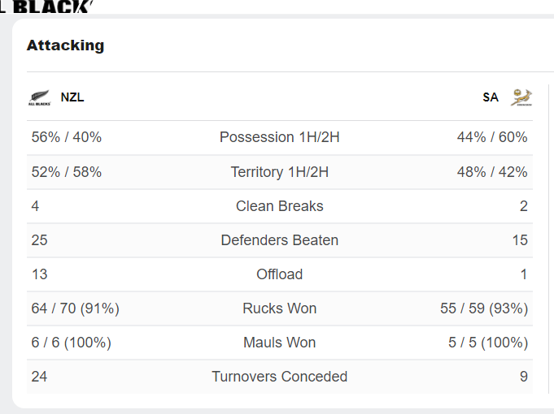Click the Rucks Won stat label
The height and width of the screenshot is (414, 554).
(280, 308)
